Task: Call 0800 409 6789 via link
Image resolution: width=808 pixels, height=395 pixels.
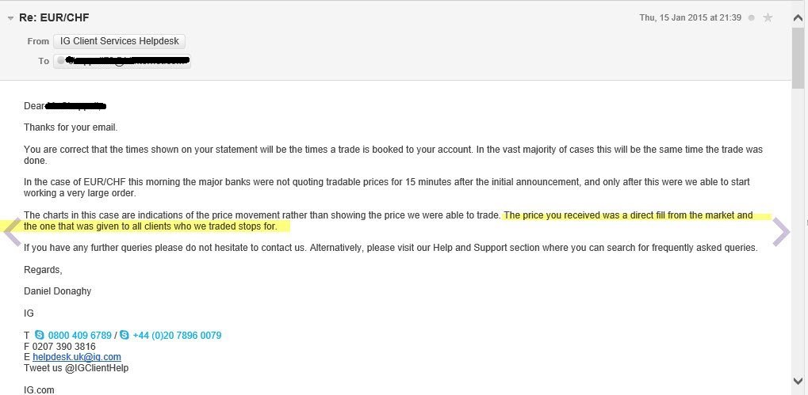Action: click(80, 336)
